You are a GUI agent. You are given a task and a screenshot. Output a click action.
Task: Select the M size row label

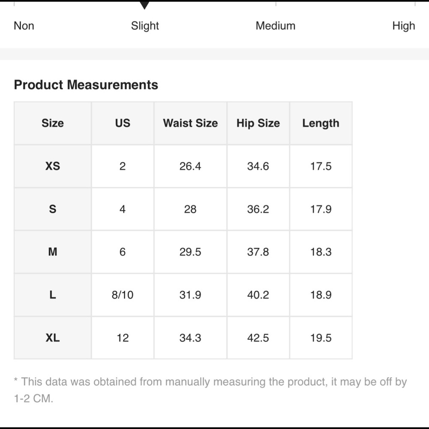tap(53, 252)
